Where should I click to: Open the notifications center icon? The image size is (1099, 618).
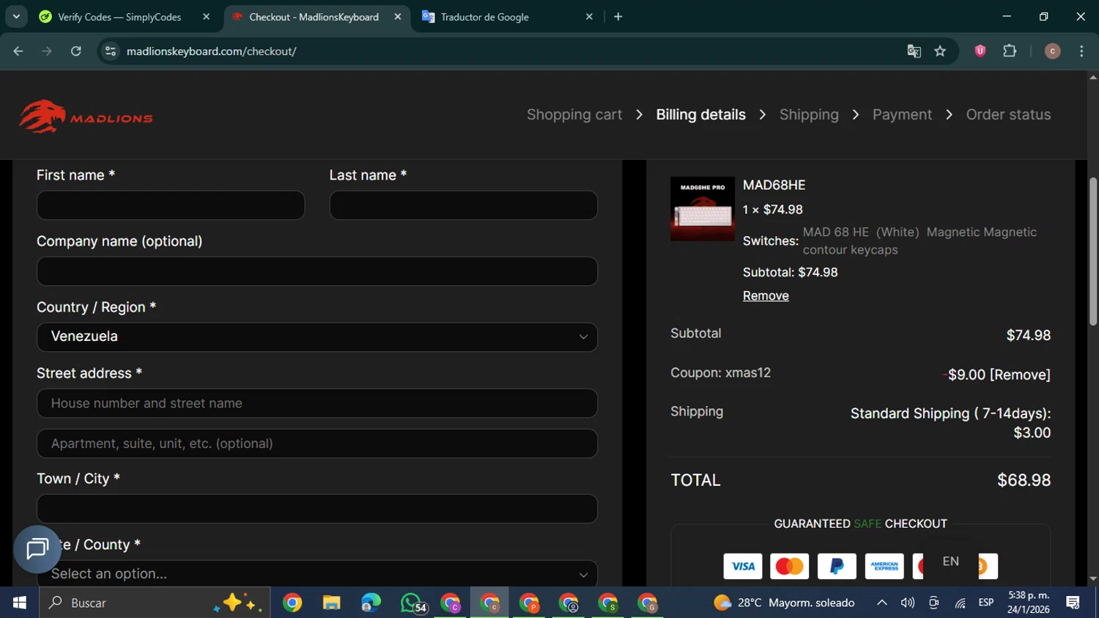1073,603
